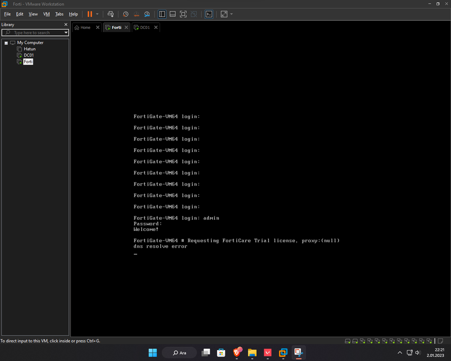
Task: Open the File menu
Action: pyautogui.click(x=8, y=14)
